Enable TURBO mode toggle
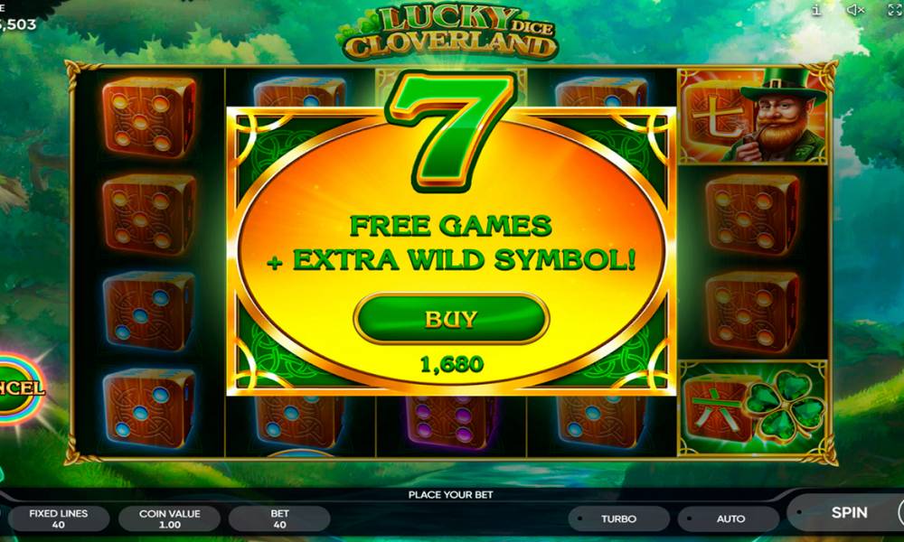Image resolution: width=904 pixels, height=542 pixels. 618,519
